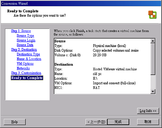Click 'Import and convert (full-clone)' text
Screen dimensions: 162x128
point(114,83)
